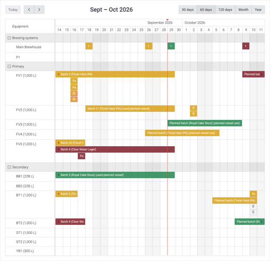This screenshot has height=261, width=270.
Task: Click the October 2026 month header
Action: click(x=195, y=23)
